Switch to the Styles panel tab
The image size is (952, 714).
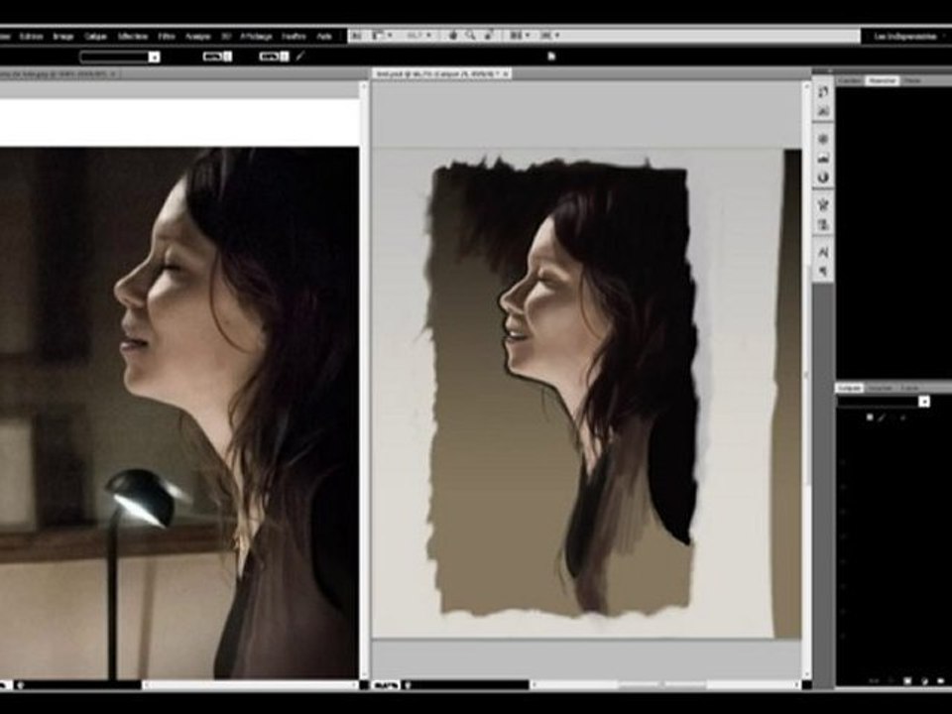click(912, 80)
